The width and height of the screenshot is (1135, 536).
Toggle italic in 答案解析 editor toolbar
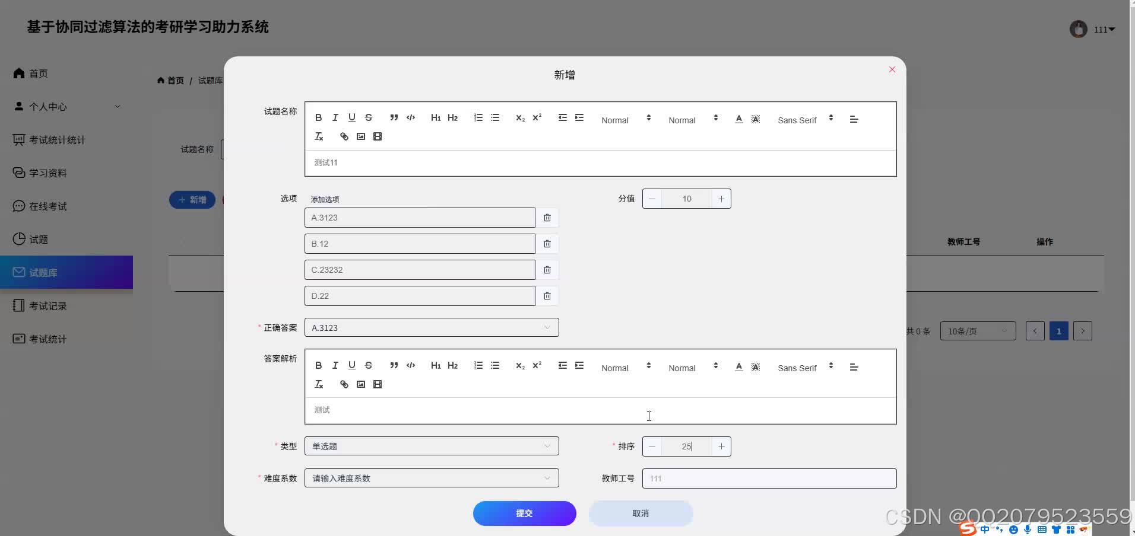click(x=335, y=365)
